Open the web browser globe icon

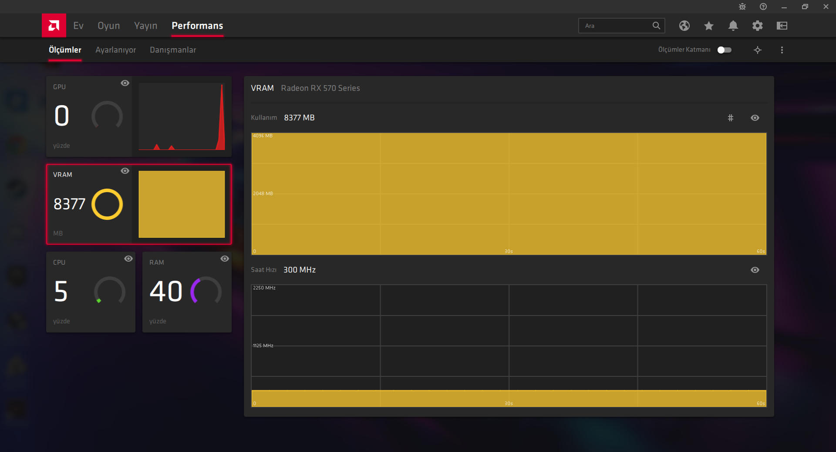(684, 26)
